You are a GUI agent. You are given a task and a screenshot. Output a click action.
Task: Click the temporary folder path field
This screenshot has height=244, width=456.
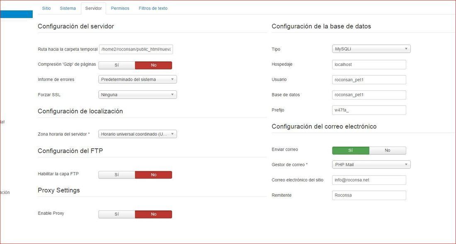tap(136, 50)
